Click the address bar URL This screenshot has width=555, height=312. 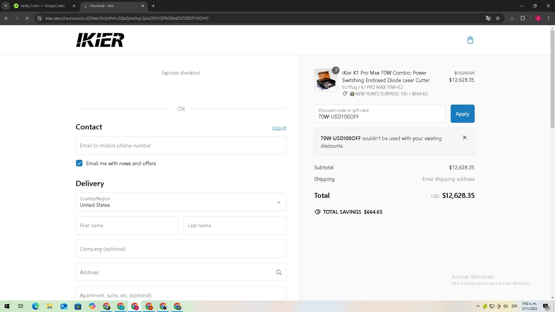pos(127,18)
